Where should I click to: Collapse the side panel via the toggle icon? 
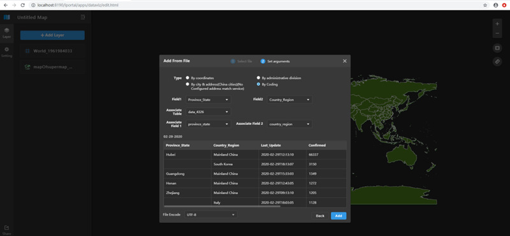point(83,17)
